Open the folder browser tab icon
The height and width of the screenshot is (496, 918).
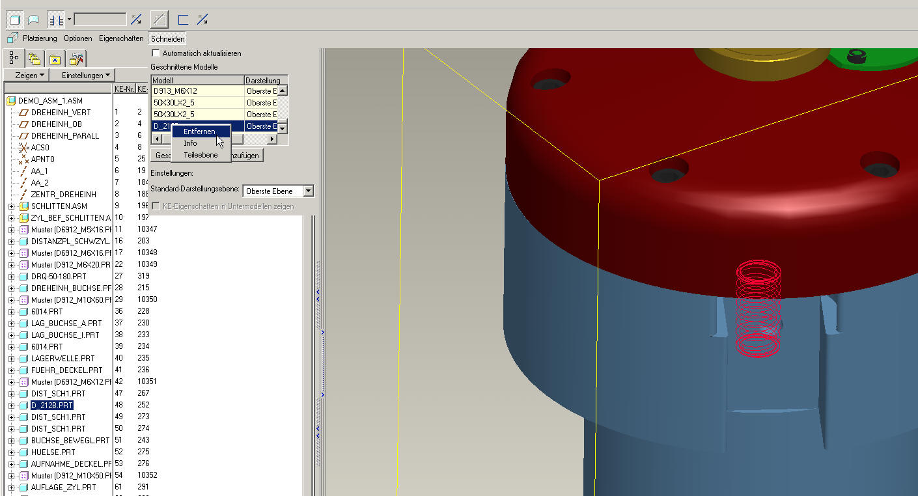pos(35,59)
